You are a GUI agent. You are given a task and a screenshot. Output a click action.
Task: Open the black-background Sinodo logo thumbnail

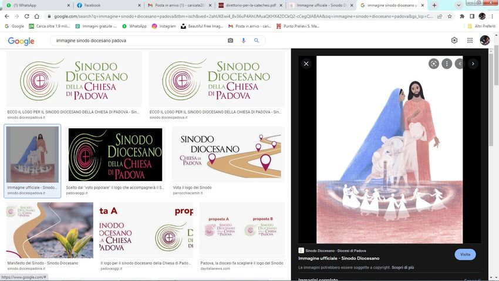[115, 155]
